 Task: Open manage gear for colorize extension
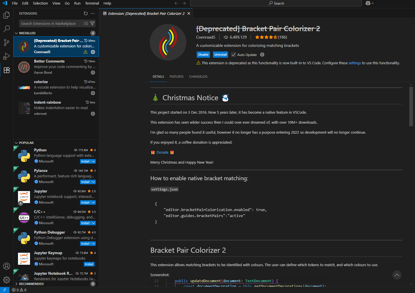(93, 93)
